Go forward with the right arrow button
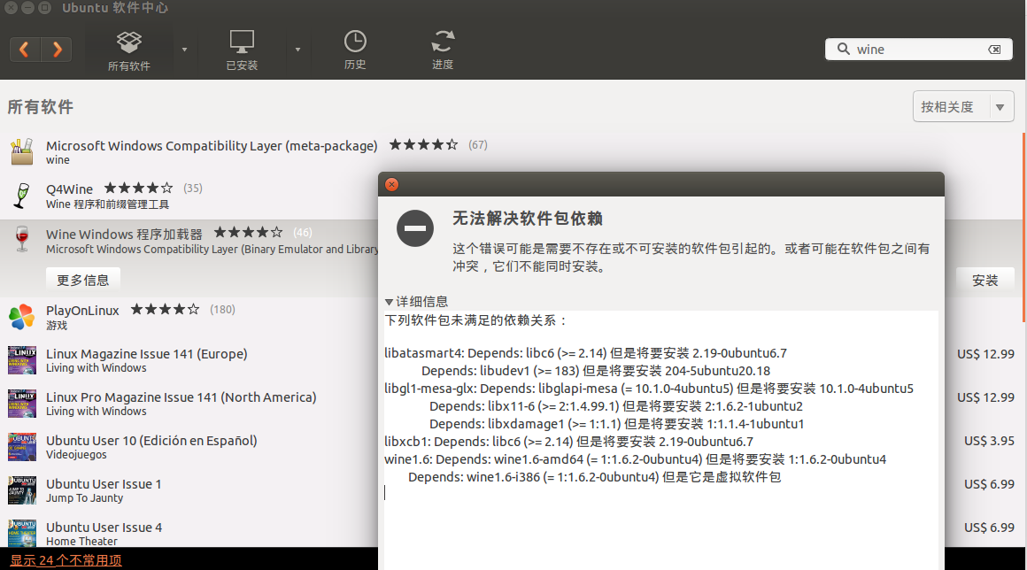 click(x=57, y=49)
